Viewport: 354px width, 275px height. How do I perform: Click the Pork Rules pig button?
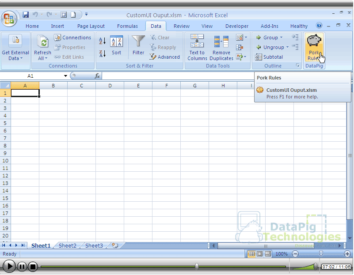(x=314, y=47)
